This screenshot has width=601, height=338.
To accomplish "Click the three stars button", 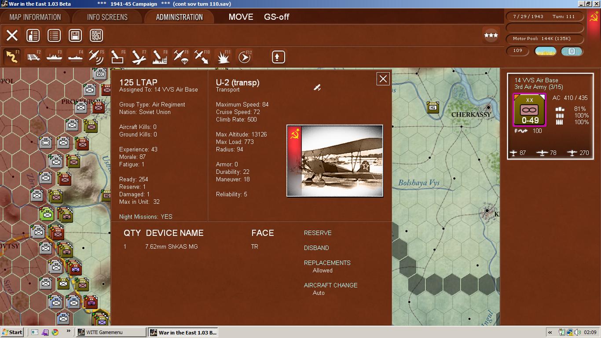I will tap(491, 35).
